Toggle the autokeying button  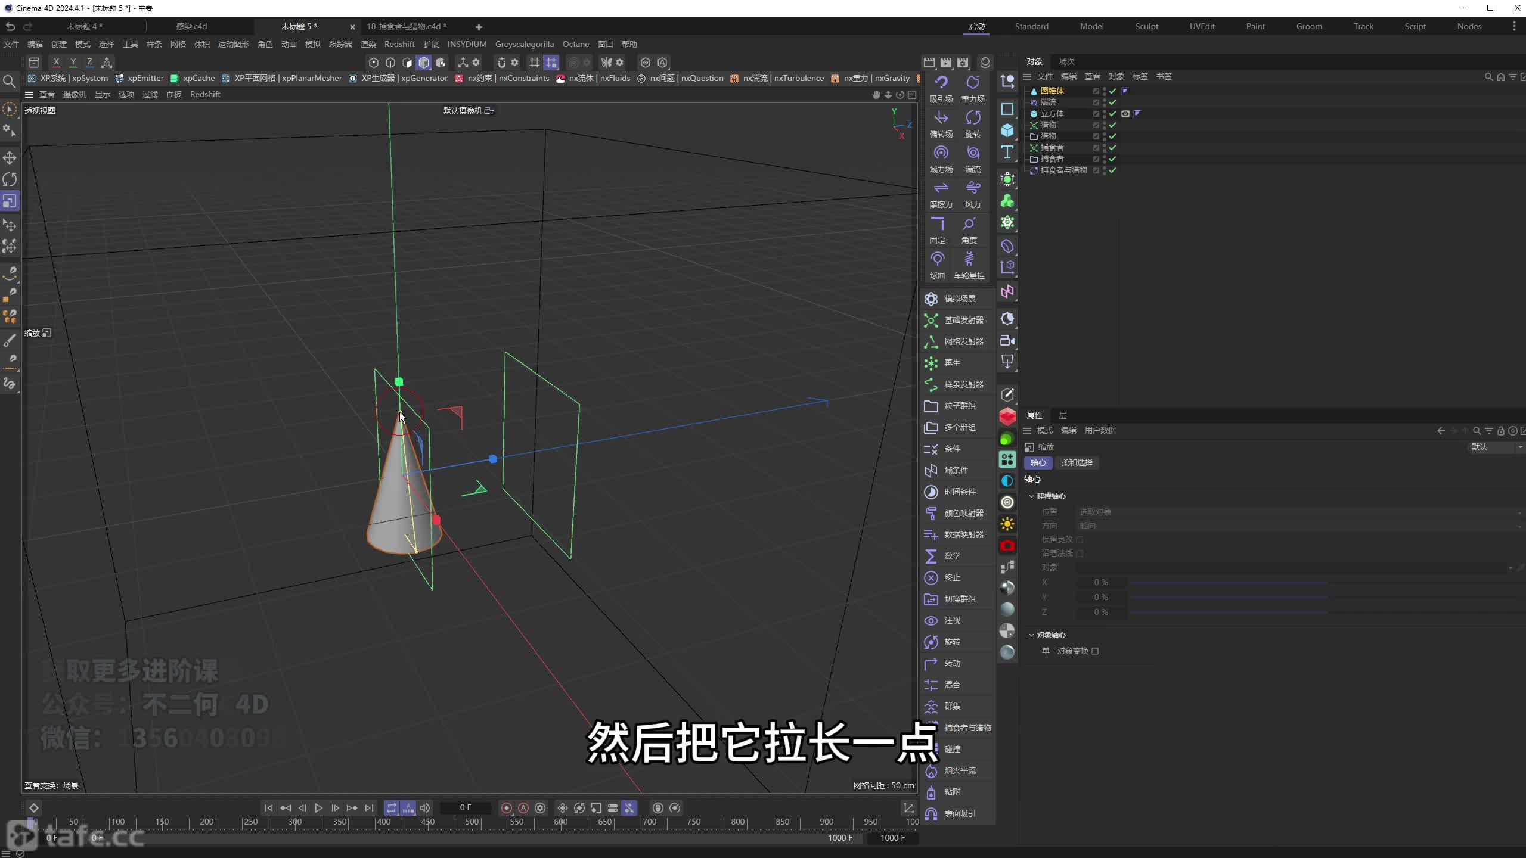523,808
